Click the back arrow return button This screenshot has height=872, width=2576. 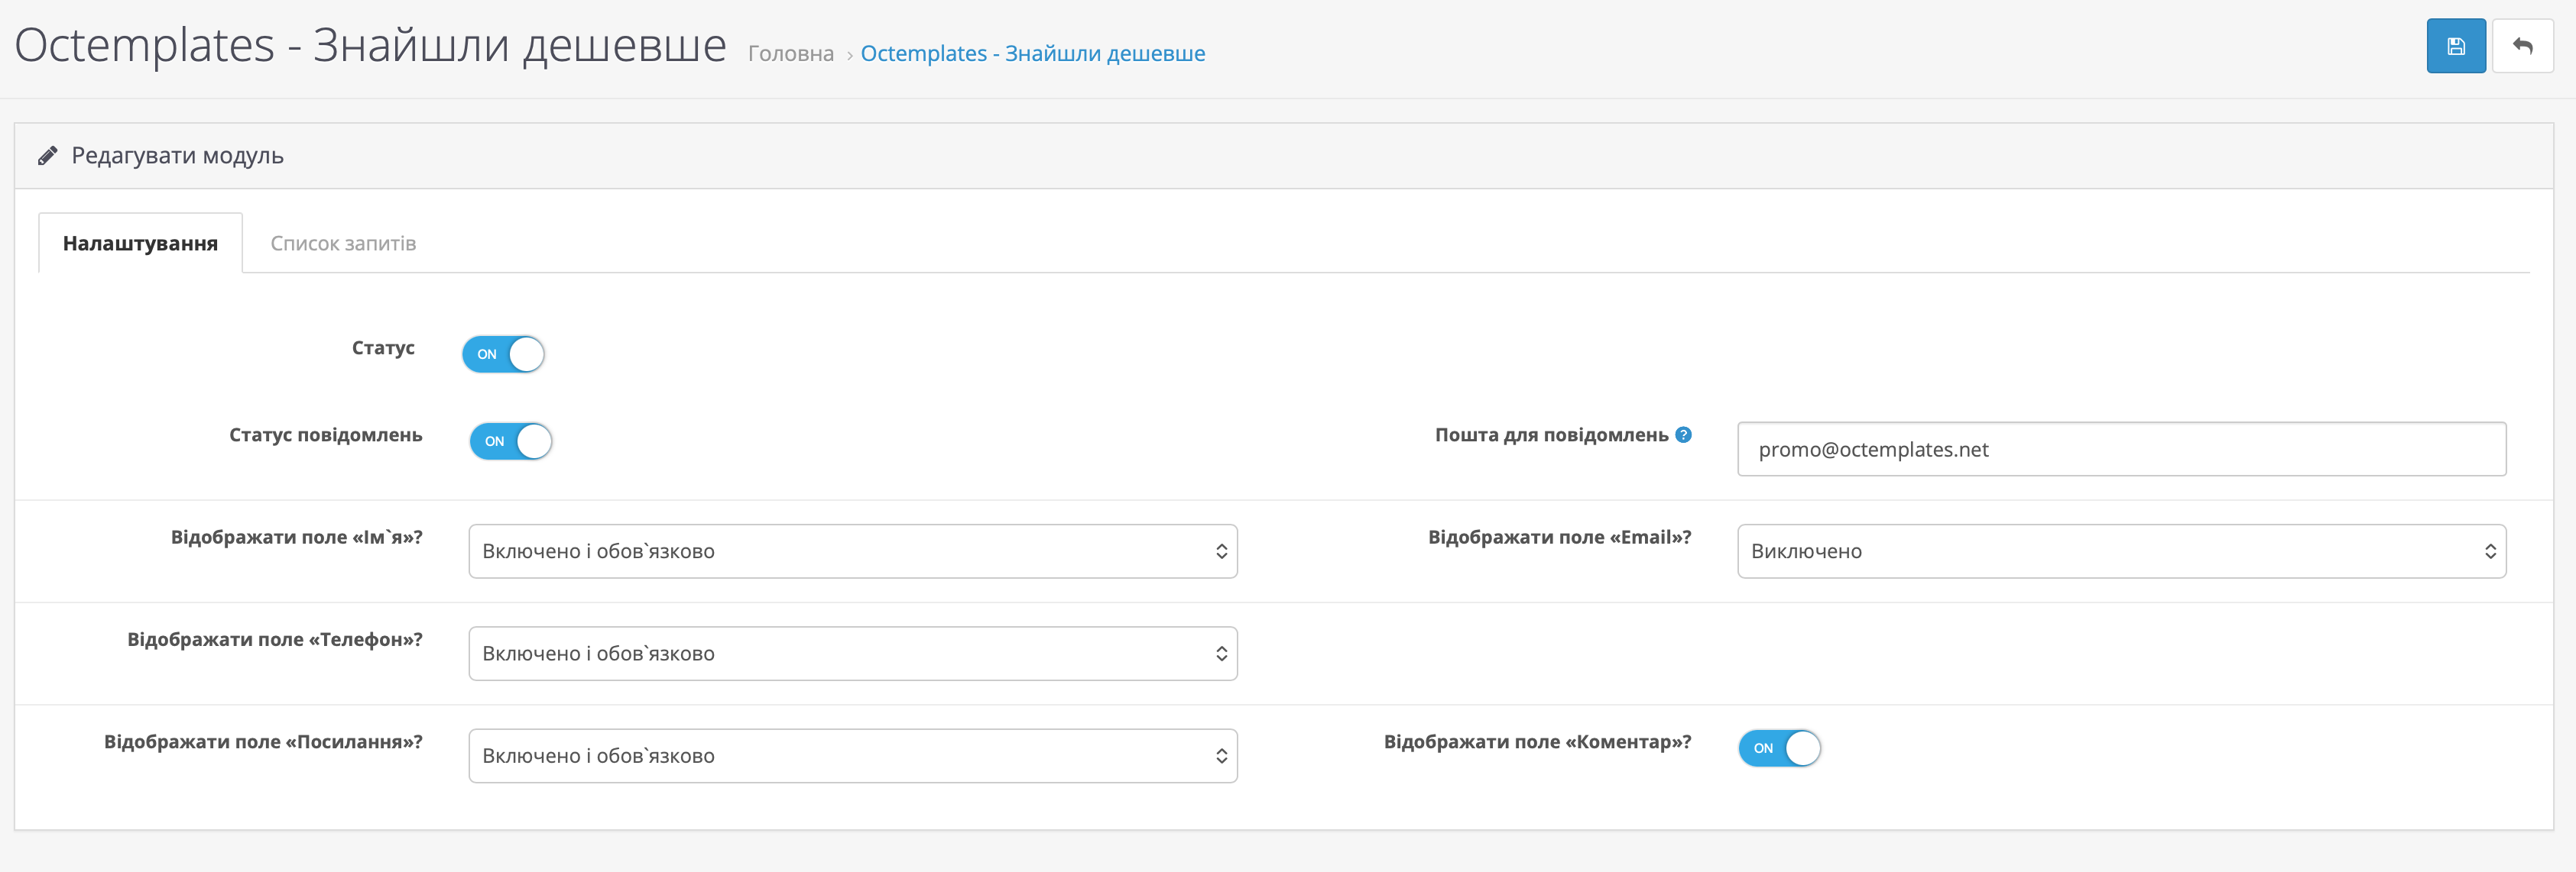coord(2522,46)
